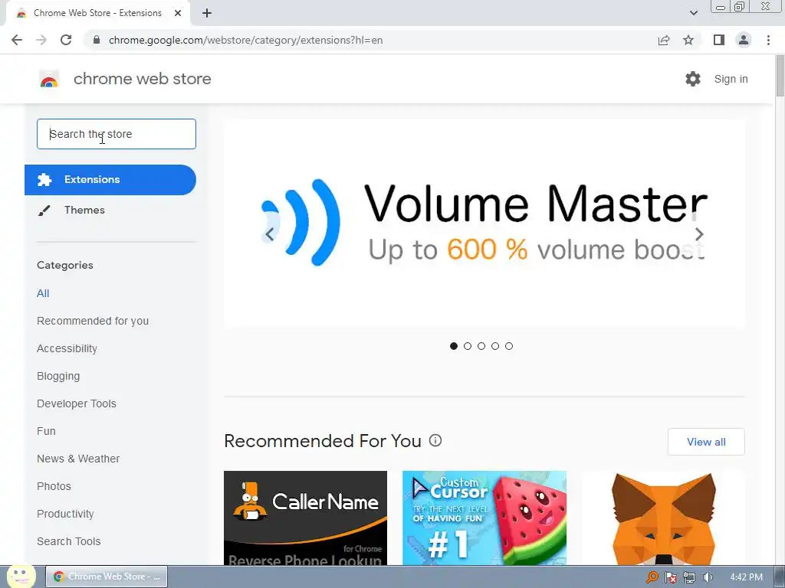Click the browser forward arrow
The width and height of the screenshot is (785, 588).
click(x=41, y=40)
